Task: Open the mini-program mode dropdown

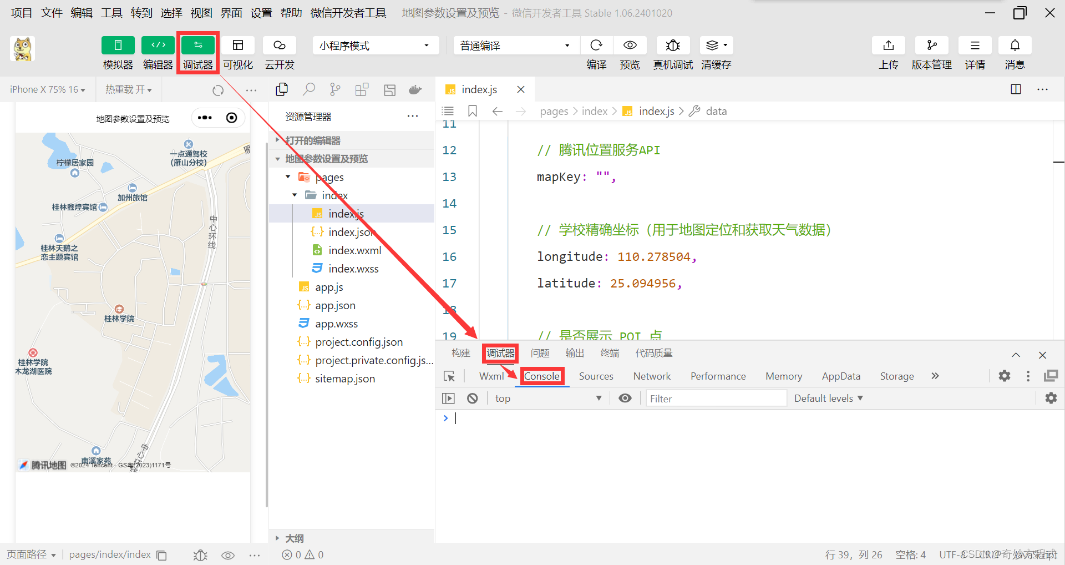Action: point(376,46)
